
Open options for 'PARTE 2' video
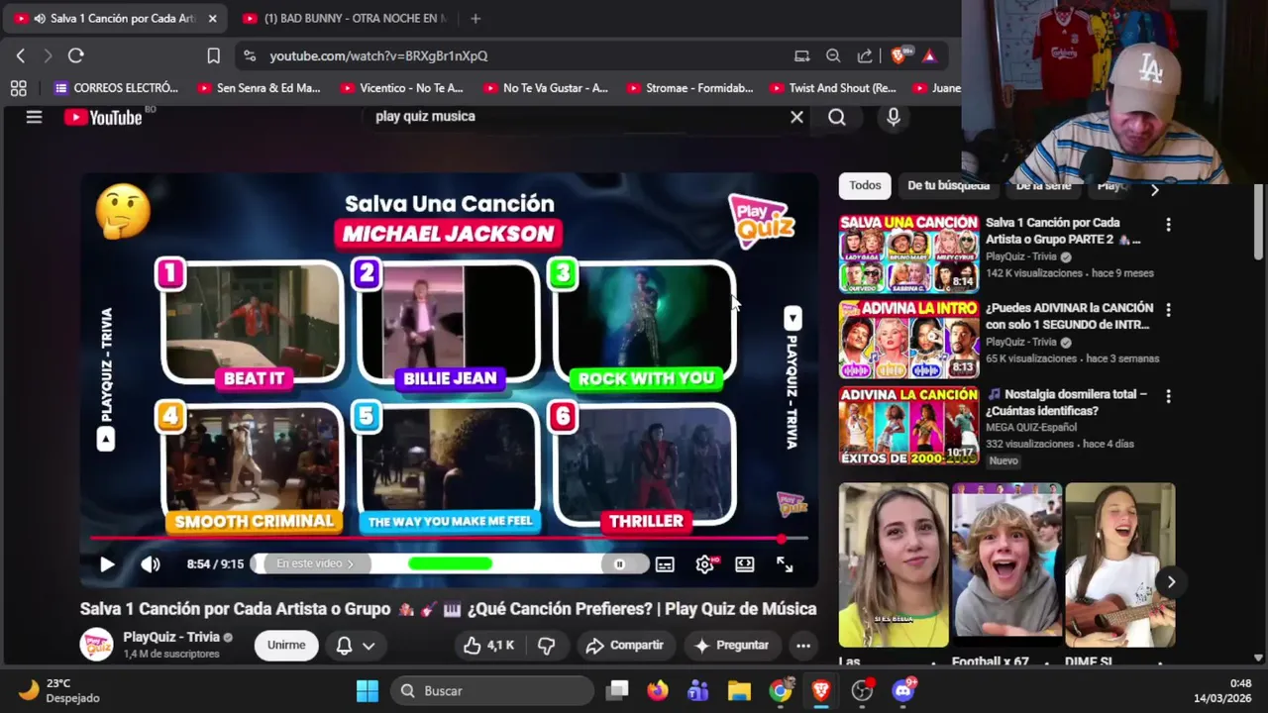(x=1168, y=225)
